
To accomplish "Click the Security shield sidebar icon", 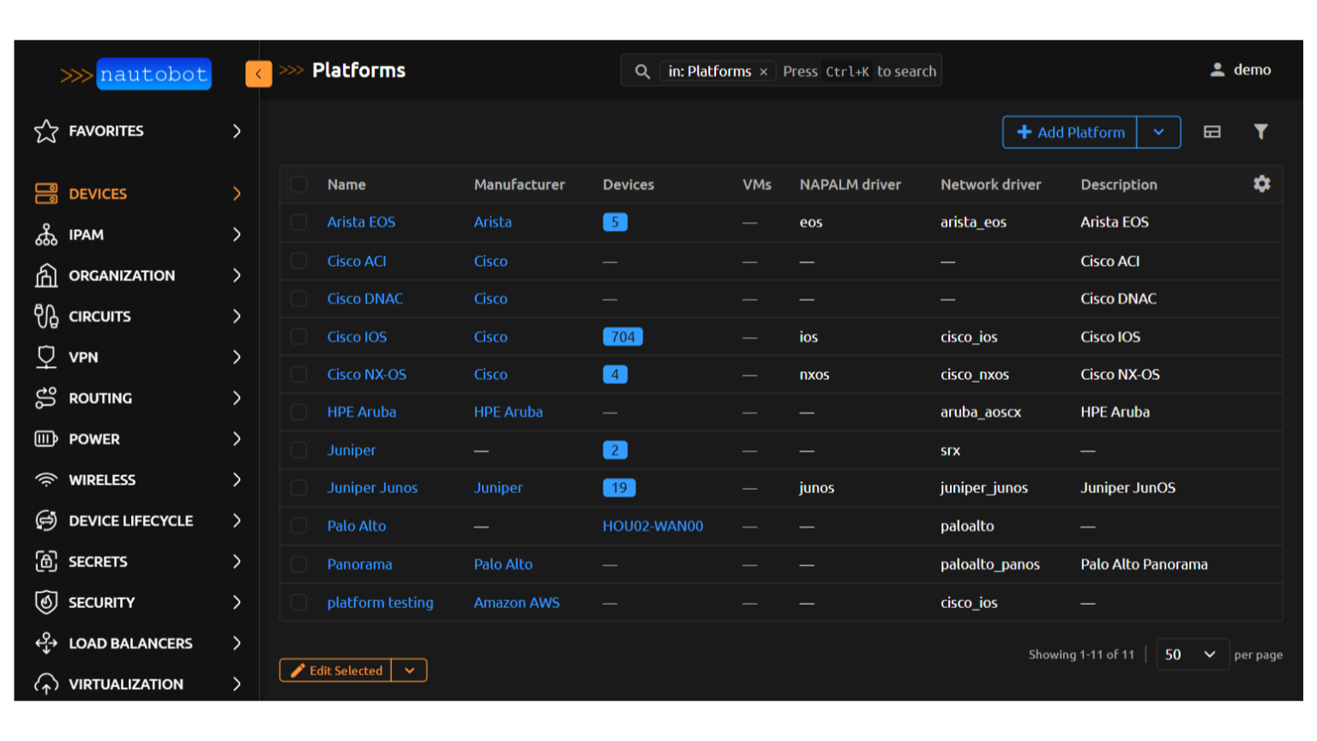I will pos(45,602).
